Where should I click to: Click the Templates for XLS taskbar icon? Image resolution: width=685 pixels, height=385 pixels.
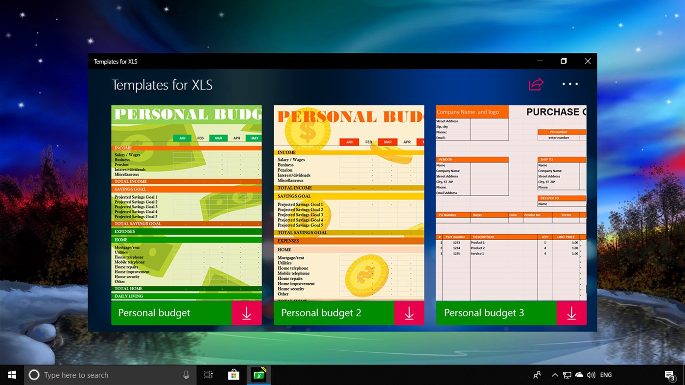tap(258, 375)
